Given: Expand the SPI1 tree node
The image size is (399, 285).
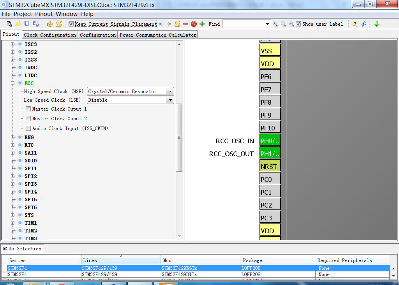Looking at the screenshot, I should [x=12, y=168].
